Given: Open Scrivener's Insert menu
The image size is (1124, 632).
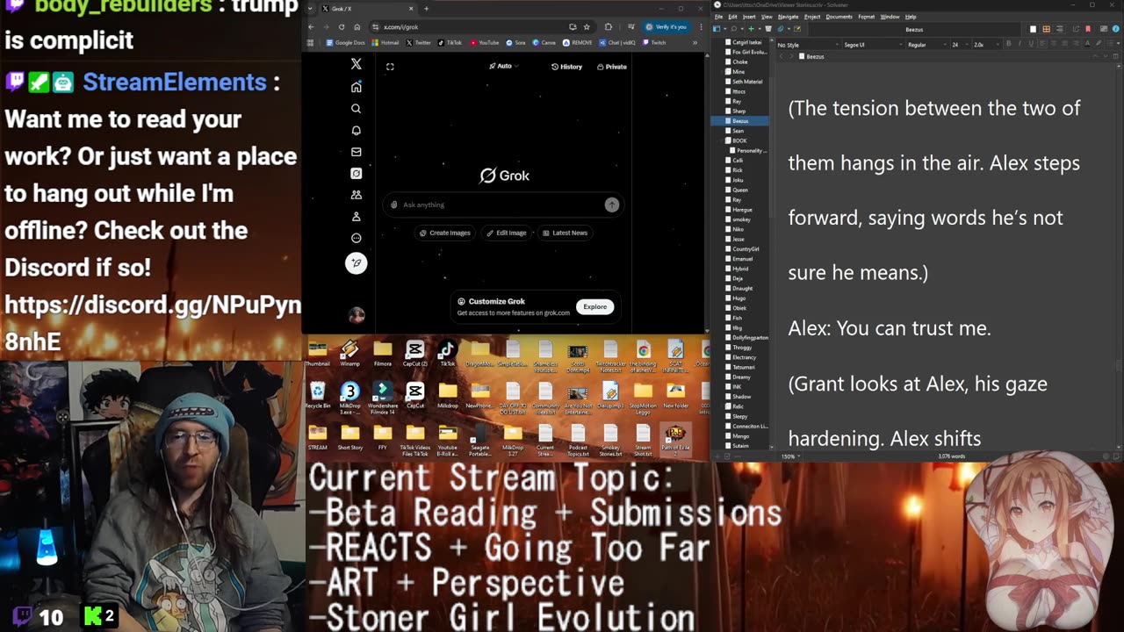Looking at the screenshot, I should pyautogui.click(x=749, y=17).
